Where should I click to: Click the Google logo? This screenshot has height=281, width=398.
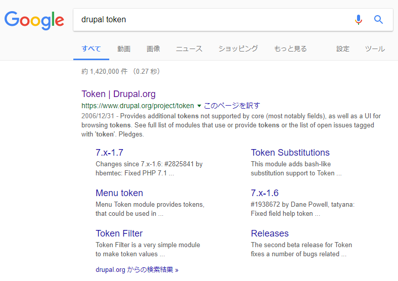click(34, 20)
